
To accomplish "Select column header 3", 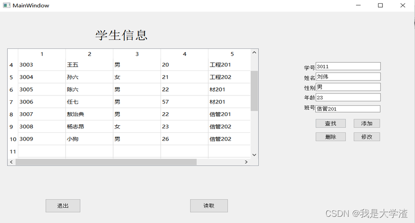I will pyautogui.click(x=137, y=54).
